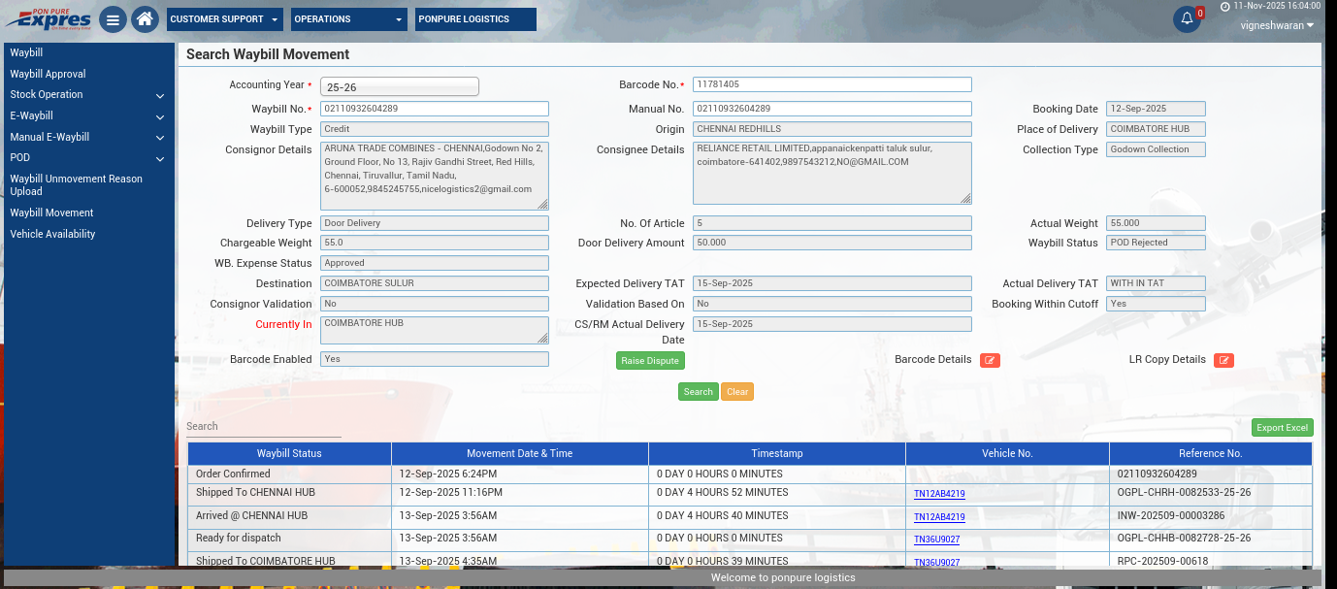Export table using Export Excel button
Screen dimensions: 1337x589
tap(1282, 428)
